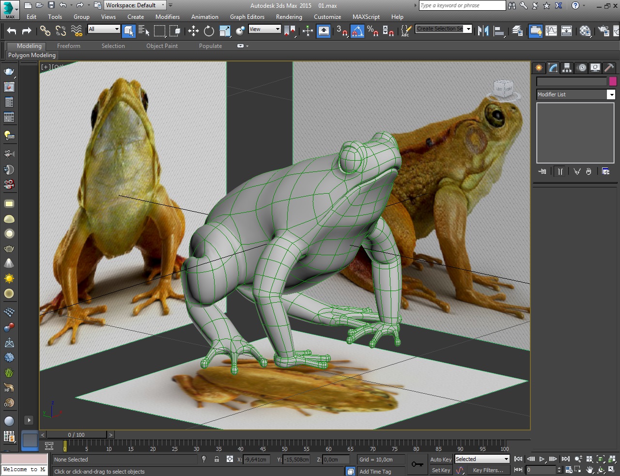Open the Workspace: Default dropdown
Viewport: 620px width, 476px height.
pyautogui.click(x=135, y=5)
